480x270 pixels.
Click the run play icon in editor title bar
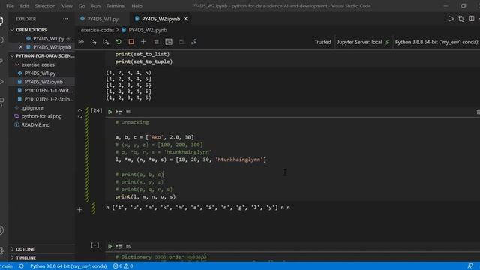pos(451,19)
